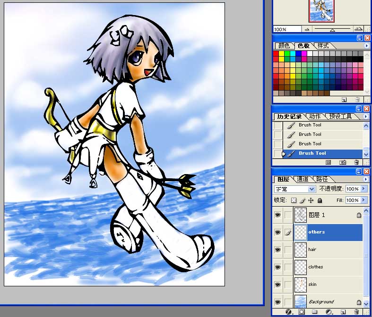Image resolution: width=372 pixels, height=317 pixels.
Task: Switch to the 色板 tab
Action: pos(303,45)
